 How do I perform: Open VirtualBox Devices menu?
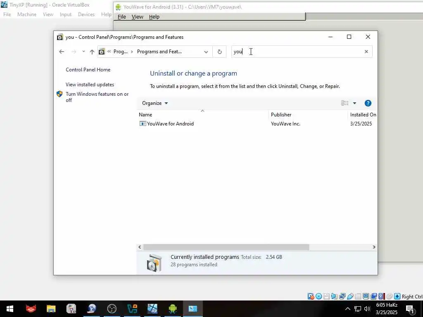[x=86, y=14]
